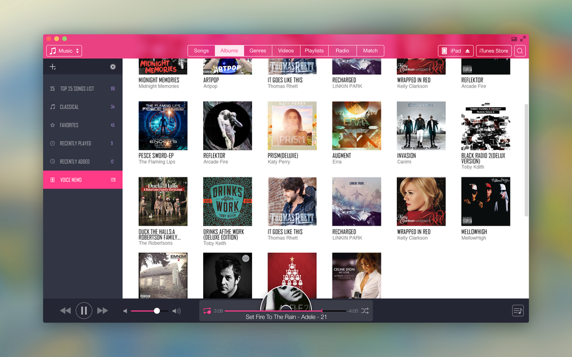Open sidebar settings gear
This screenshot has height=357, width=572.
coord(113,67)
